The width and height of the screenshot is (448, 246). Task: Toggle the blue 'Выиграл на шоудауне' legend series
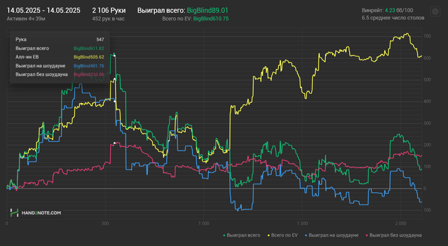click(332, 235)
